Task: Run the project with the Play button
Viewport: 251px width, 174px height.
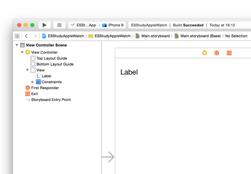Action: point(44,25)
